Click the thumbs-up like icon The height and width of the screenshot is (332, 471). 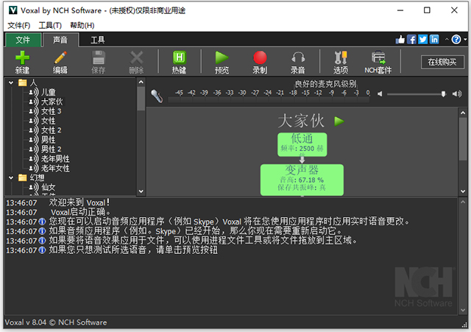400,39
